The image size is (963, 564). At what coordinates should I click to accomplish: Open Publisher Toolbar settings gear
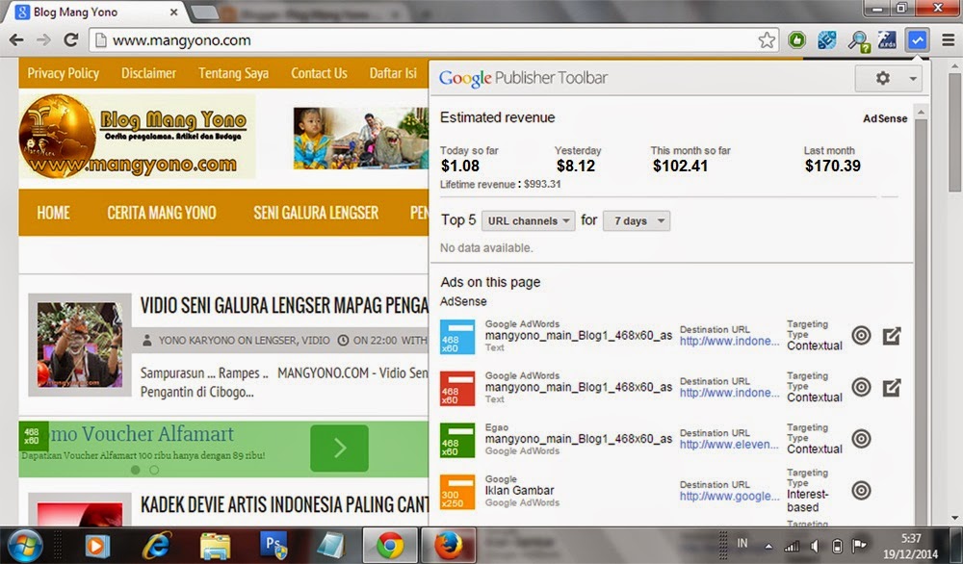coord(882,78)
